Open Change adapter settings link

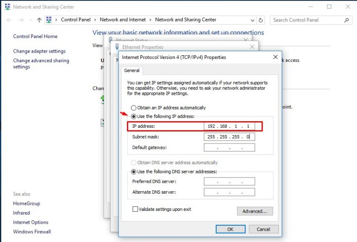(39, 51)
